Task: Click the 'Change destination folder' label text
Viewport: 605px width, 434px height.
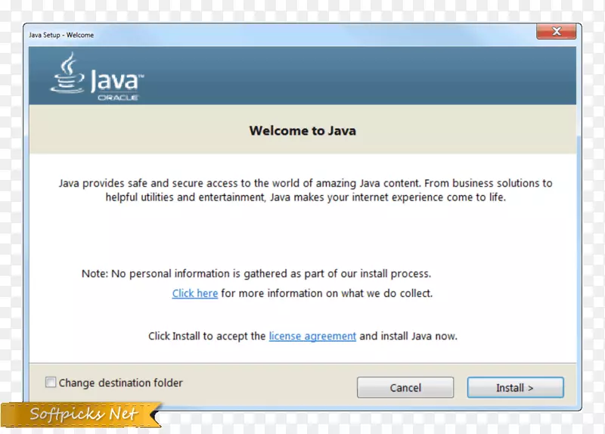Action: click(x=120, y=383)
